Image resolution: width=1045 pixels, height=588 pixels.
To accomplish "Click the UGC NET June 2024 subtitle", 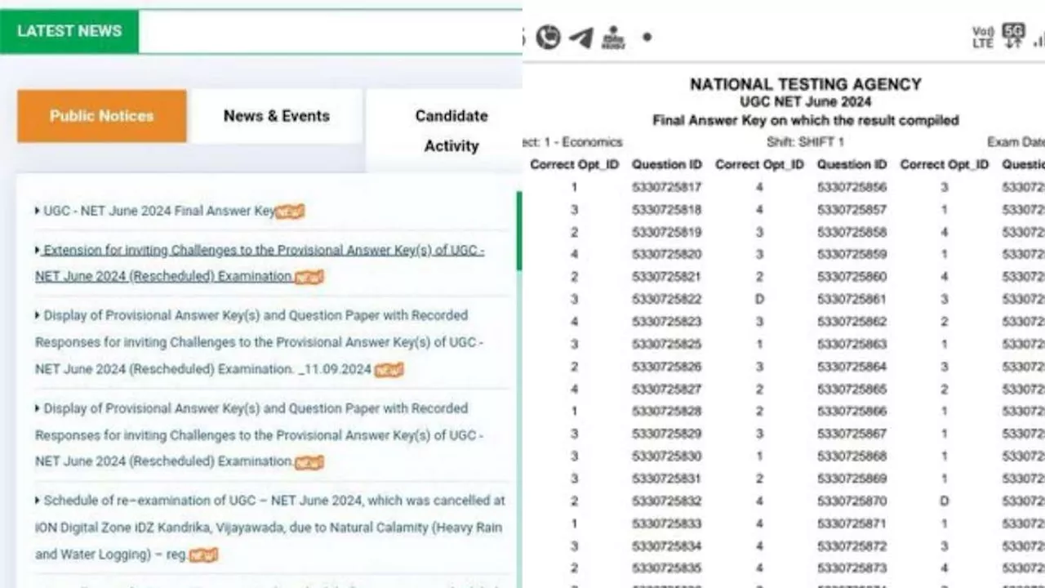I will (x=806, y=102).
